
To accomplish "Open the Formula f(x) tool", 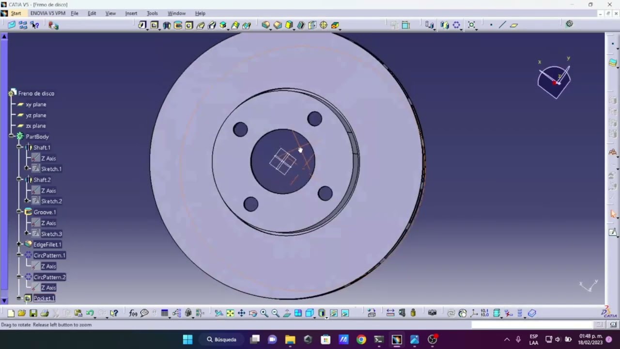I will click(x=133, y=313).
